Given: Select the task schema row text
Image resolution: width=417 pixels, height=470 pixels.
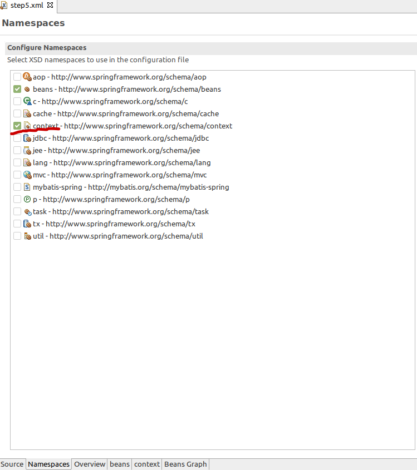Looking at the screenshot, I should coord(121,211).
